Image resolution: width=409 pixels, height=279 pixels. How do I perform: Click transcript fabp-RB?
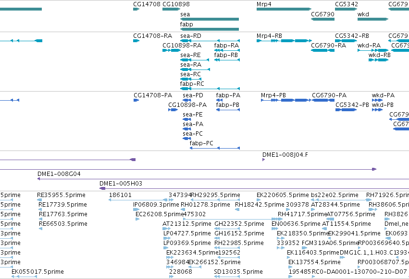coord(227,60)
